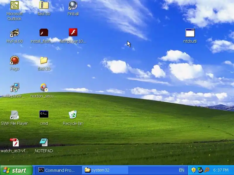Select the norton_secu installer icon
The width and height of the screenshot is (234, 175).
(x=44, y=87)
